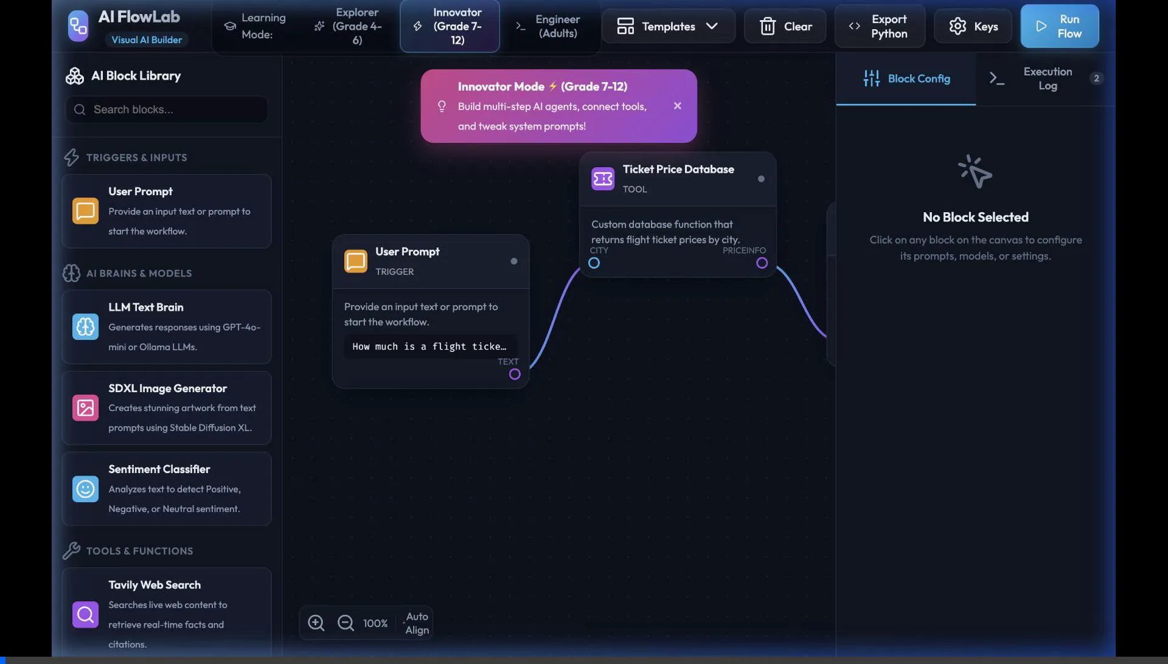Open the Templates dropdown
The image size is (1168, 664).
[668, 26]
